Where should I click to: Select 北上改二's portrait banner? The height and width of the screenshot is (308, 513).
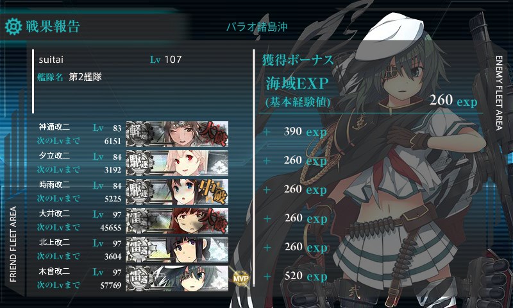pos(177,250)
